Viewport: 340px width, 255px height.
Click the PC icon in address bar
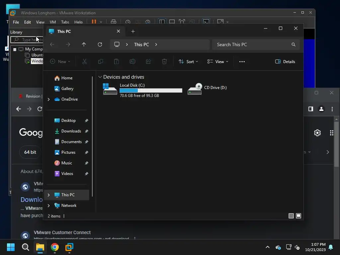point(117,44)
